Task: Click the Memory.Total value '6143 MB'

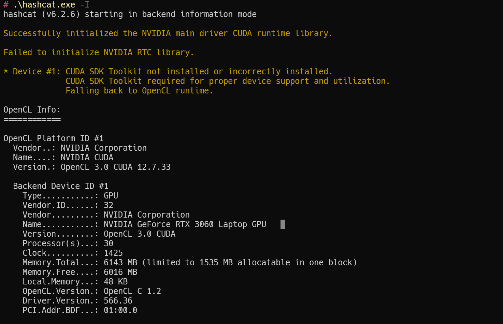Action: pyautogui.click(x=120, y=263)
